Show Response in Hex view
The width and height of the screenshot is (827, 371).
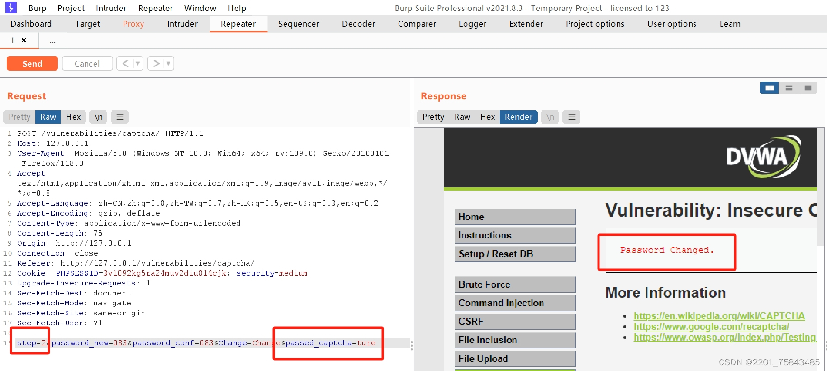coord(487,117)
